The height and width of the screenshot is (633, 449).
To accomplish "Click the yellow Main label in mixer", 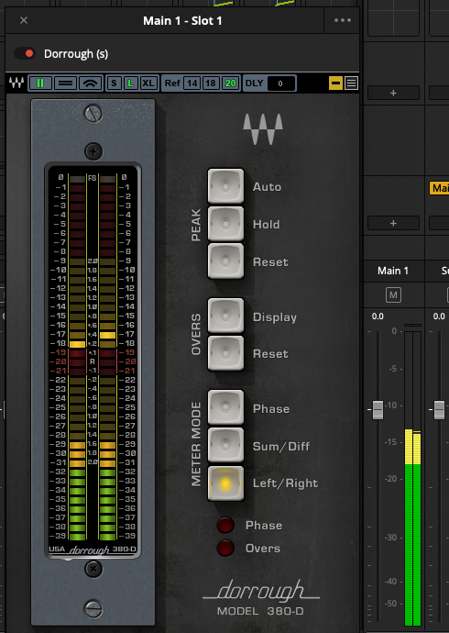I will [x=440, y=188].
